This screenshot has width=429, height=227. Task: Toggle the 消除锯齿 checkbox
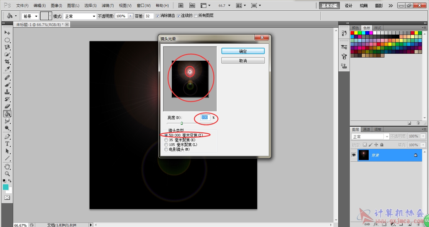(158, 16)
